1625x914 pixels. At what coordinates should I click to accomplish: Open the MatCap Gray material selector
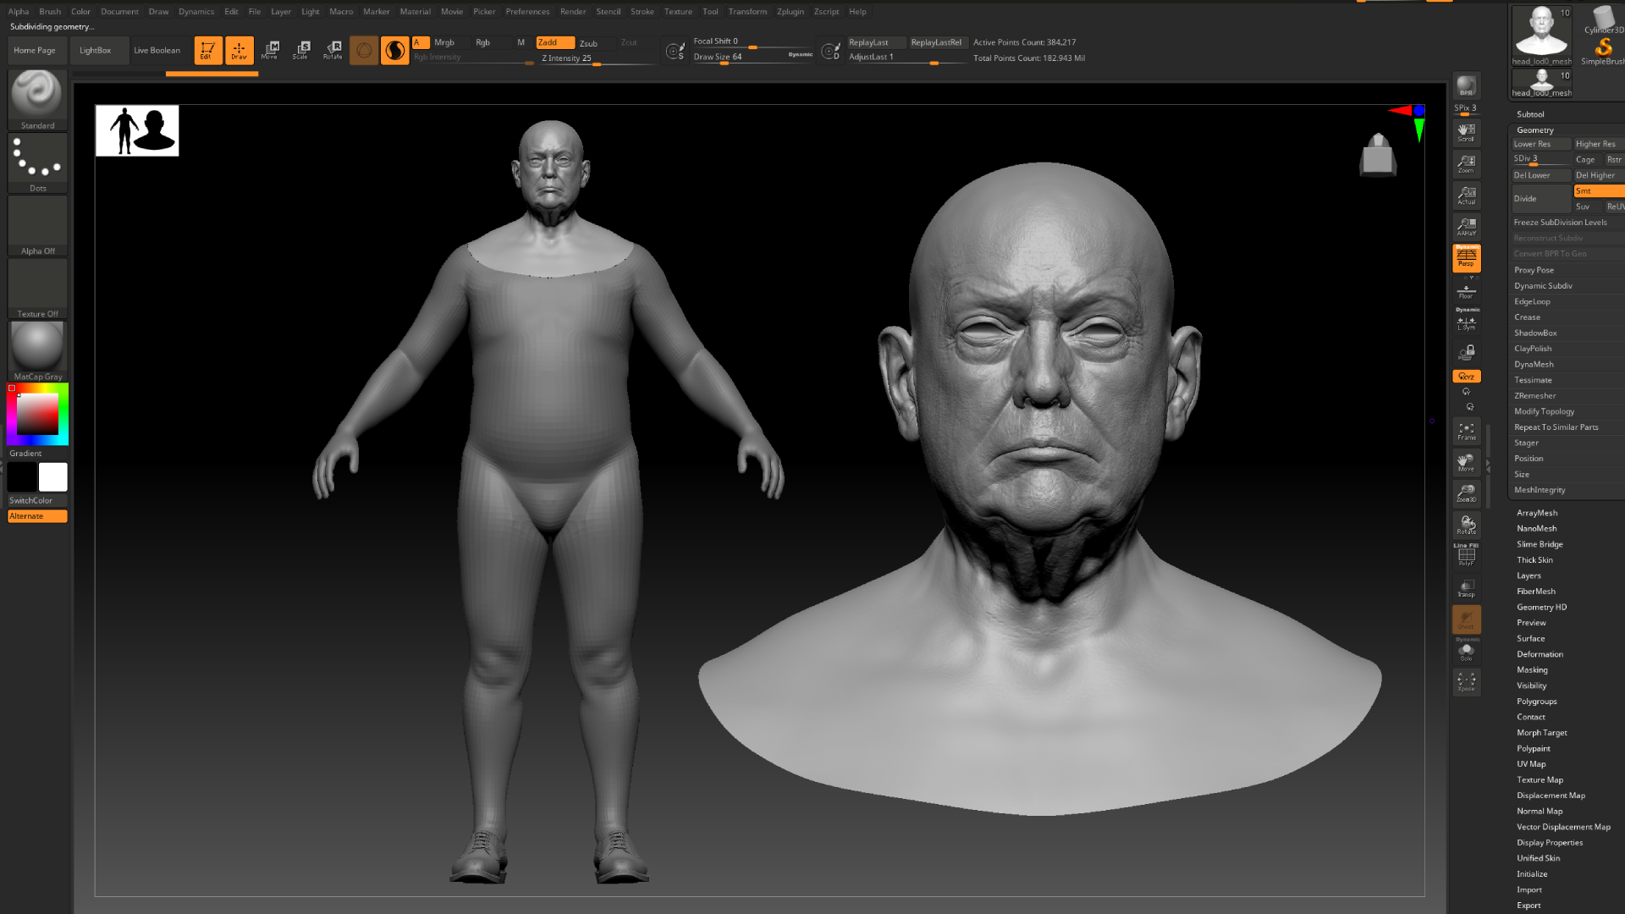click(37, 350)
